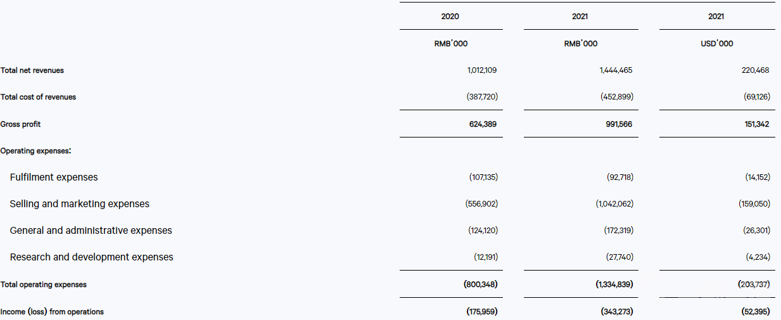Click the "Total operating expenses" row label
Image resolution: width=781 pixels, height=320 pixels.
pyautogui.click(x=44, y=285)
